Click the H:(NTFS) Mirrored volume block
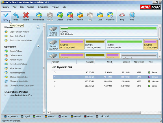This screenshot has width=163, height=123. click(95, 44)
